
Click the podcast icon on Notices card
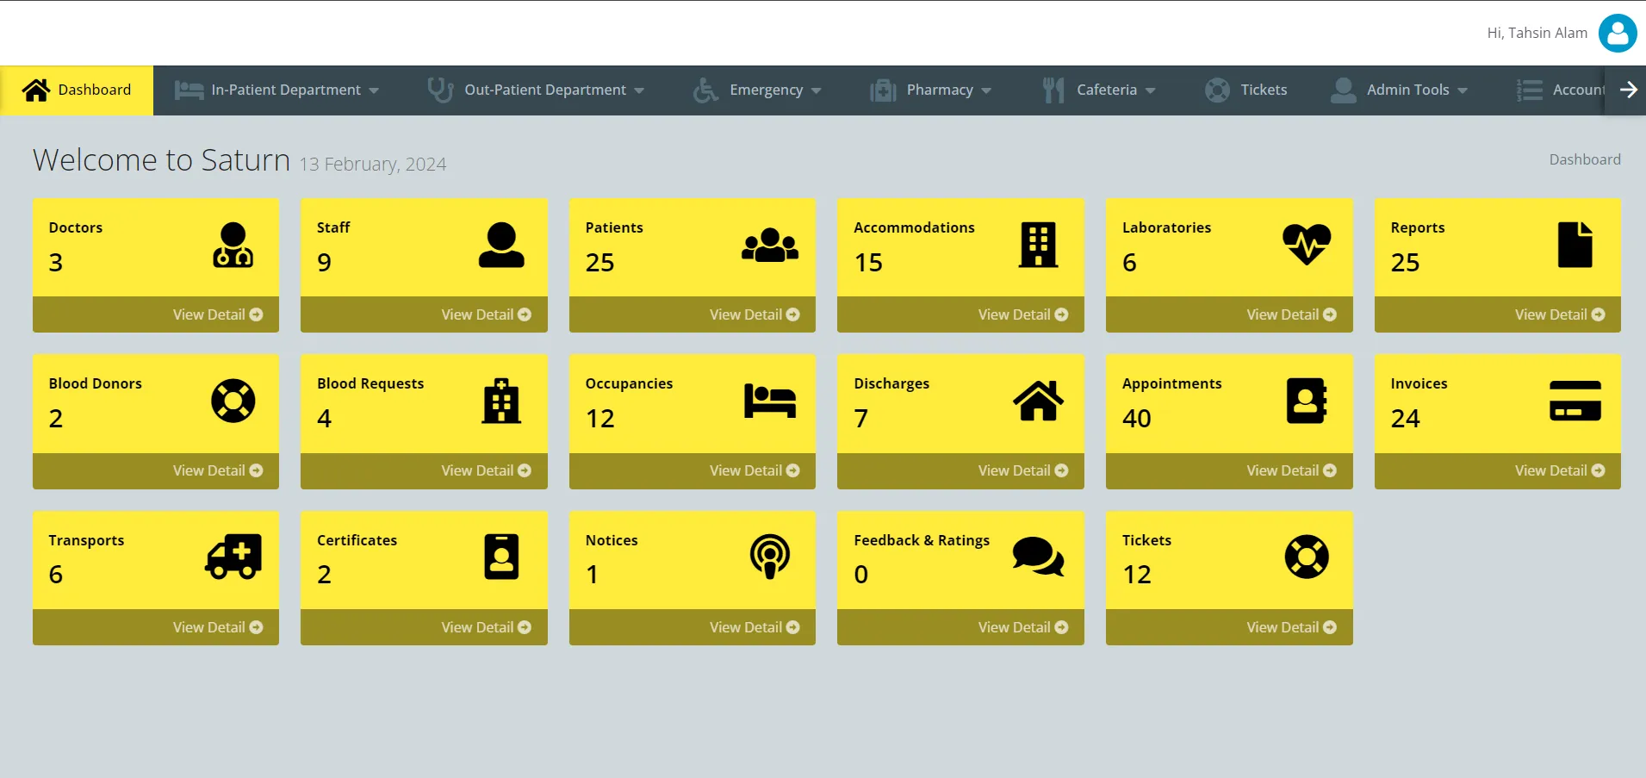coord(769,557)
